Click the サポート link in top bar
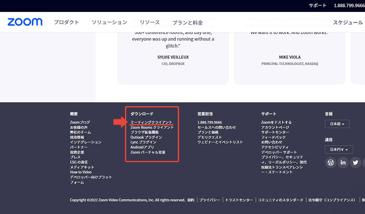The height and width of the screenshot is (214, 365). click(x=317, y=6)
